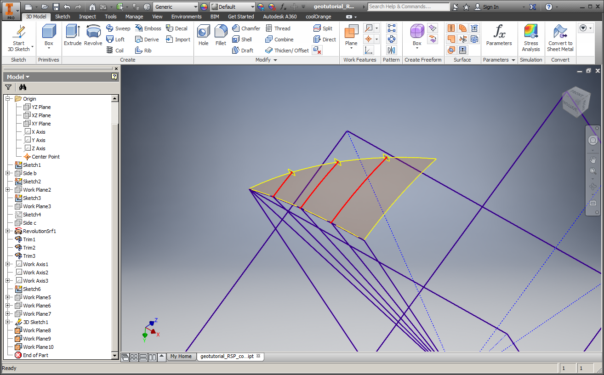Image resolution: width=604 pixels, height=375 pixels.
Task: Select the Mirror pattern tool
Action: pos(391,51)
